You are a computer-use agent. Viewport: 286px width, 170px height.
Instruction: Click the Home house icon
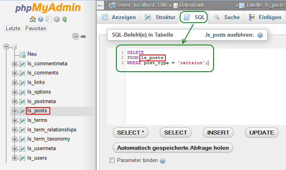(x=33, y=19)
